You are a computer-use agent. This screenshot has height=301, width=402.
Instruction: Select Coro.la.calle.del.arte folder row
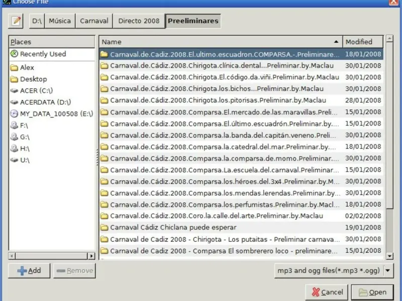pyautogui.click(x=241, y=216)
